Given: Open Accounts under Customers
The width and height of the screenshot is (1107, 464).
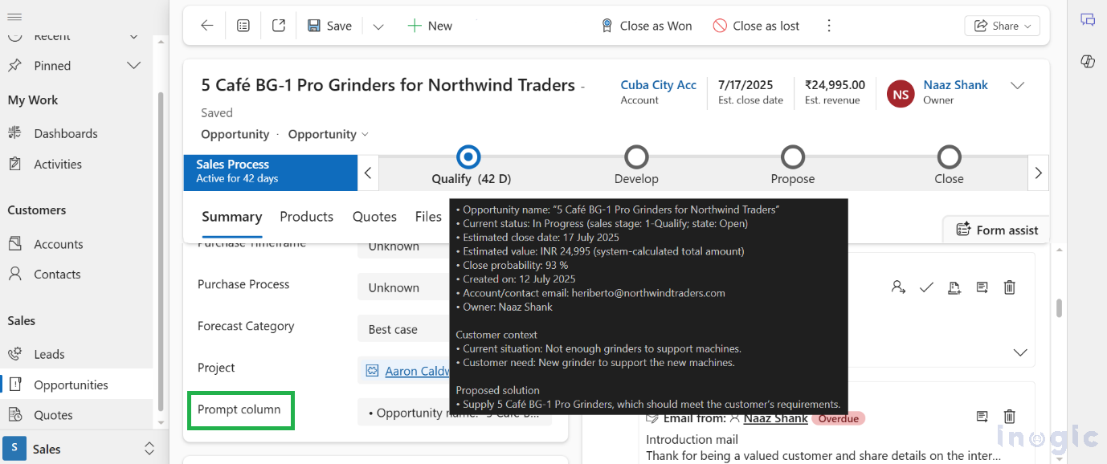Looking at the screenshot, I should (59, 244).
